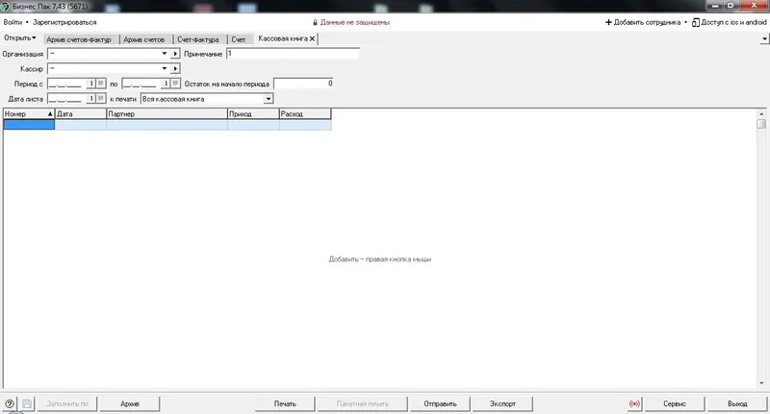Focus the Примечание input field

[x=294, y=54]
